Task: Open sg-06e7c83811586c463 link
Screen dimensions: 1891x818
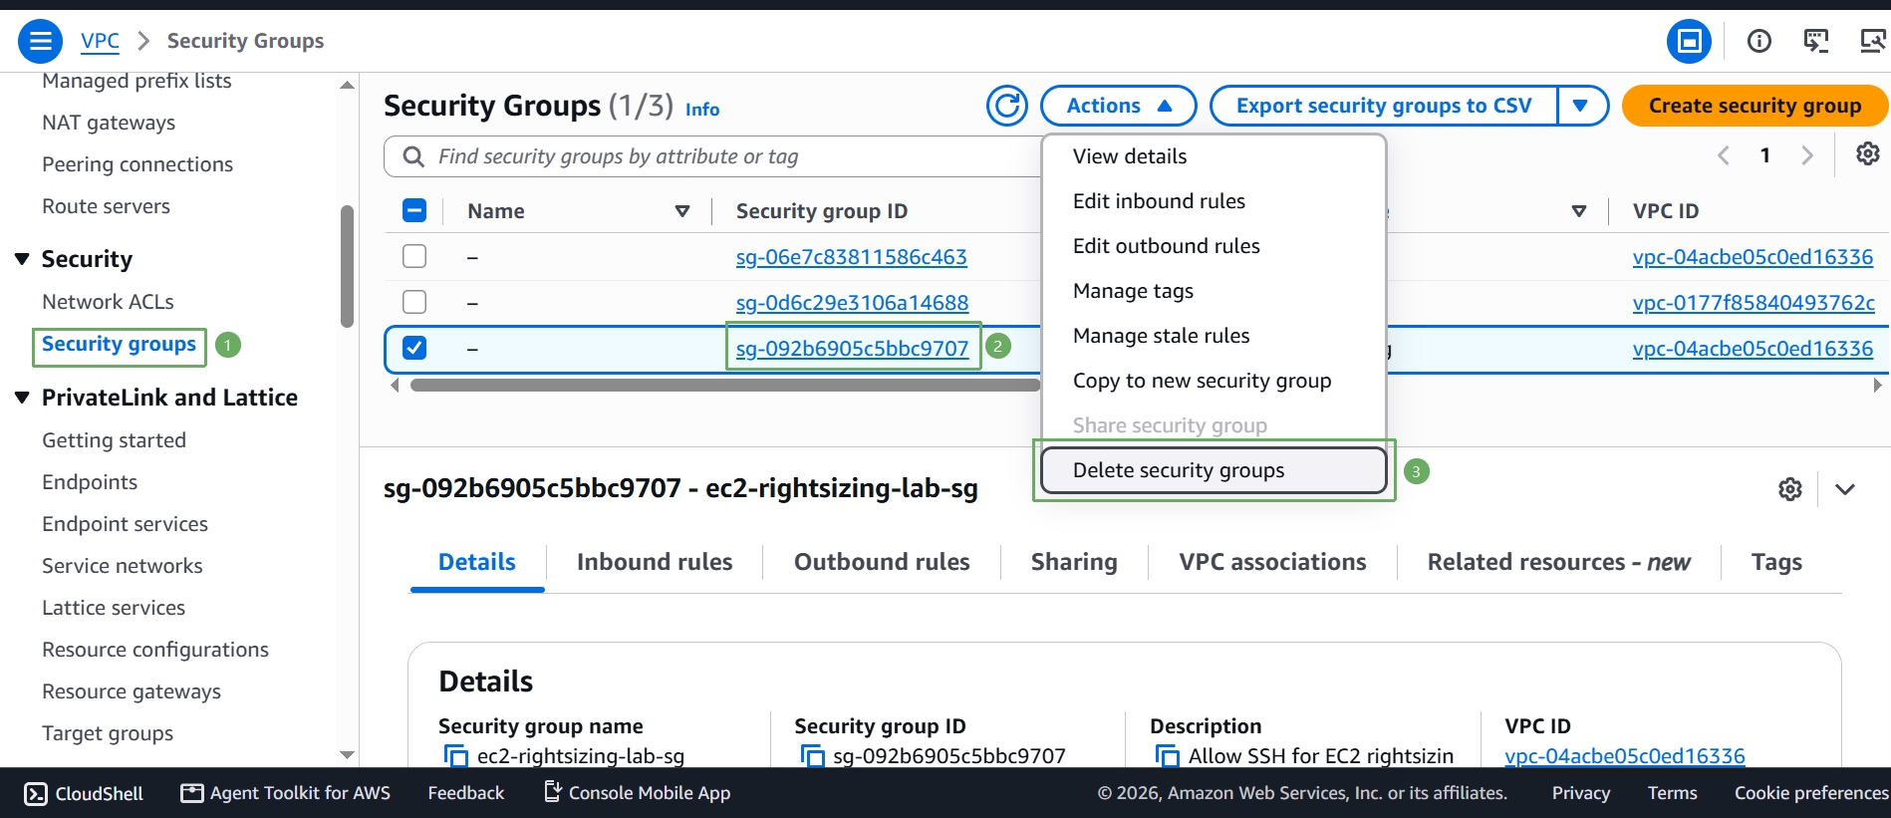Action: click(x=852, y=257)
